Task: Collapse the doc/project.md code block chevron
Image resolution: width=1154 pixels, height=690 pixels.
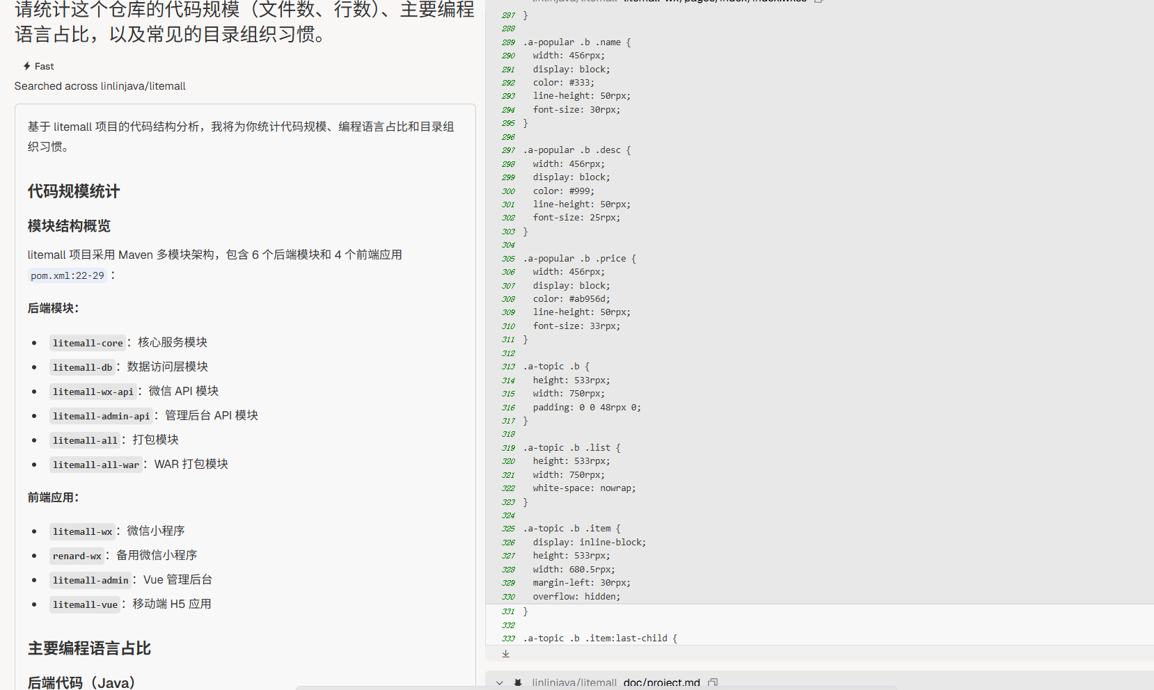Action: pyautogui.click(x=499, y=683)
